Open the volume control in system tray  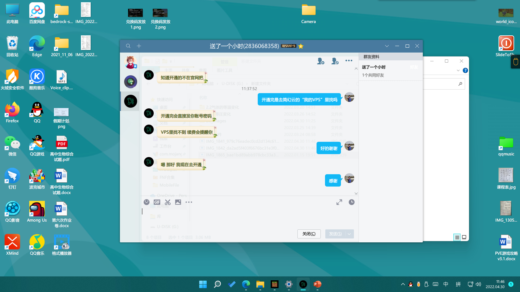(x=478, y=284)
